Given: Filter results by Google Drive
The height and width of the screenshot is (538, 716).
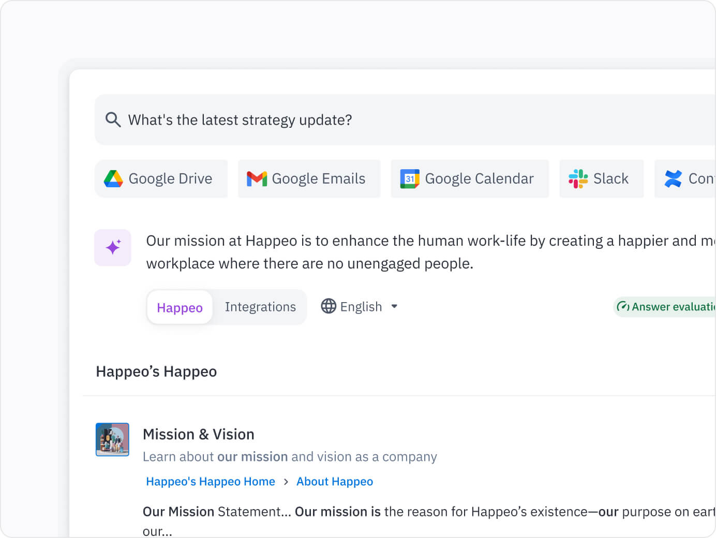Looking at the screenshot, I should pyautogui.click(x=161, y=178).
